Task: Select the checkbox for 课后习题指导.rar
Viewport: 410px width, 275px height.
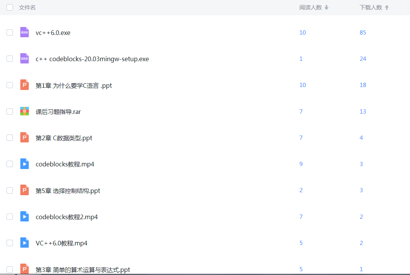Action: [x=10, y=111]
